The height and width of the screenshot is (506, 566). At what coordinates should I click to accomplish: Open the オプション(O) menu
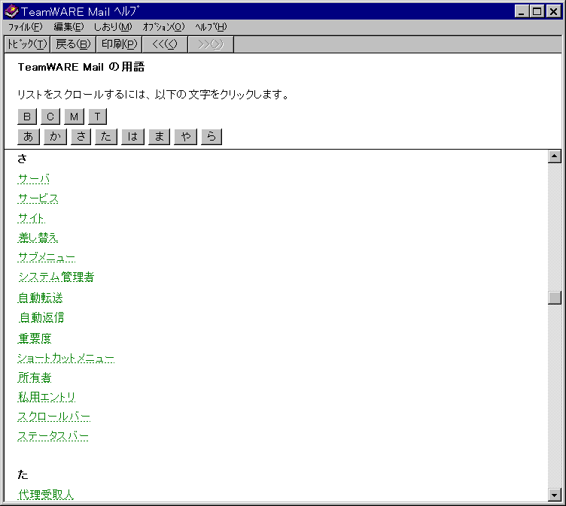point(163,27)
